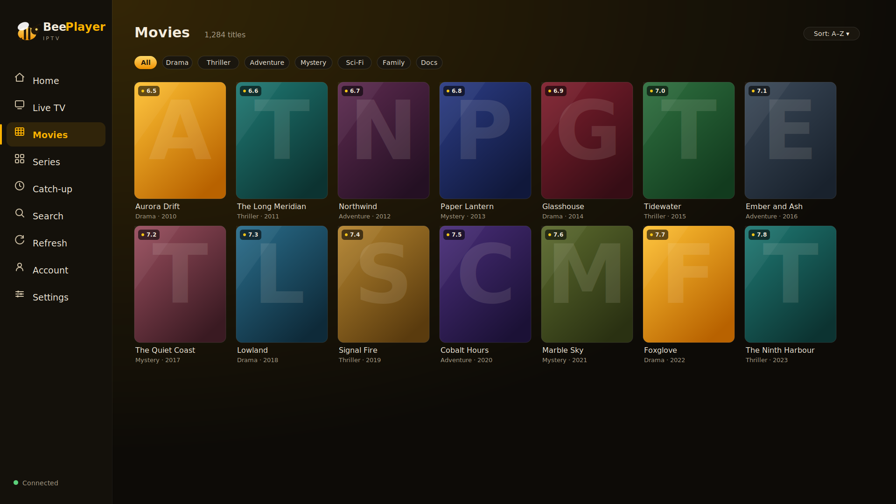Click the Live TV monitor icon
896x504 pixels.
point(20,105)
